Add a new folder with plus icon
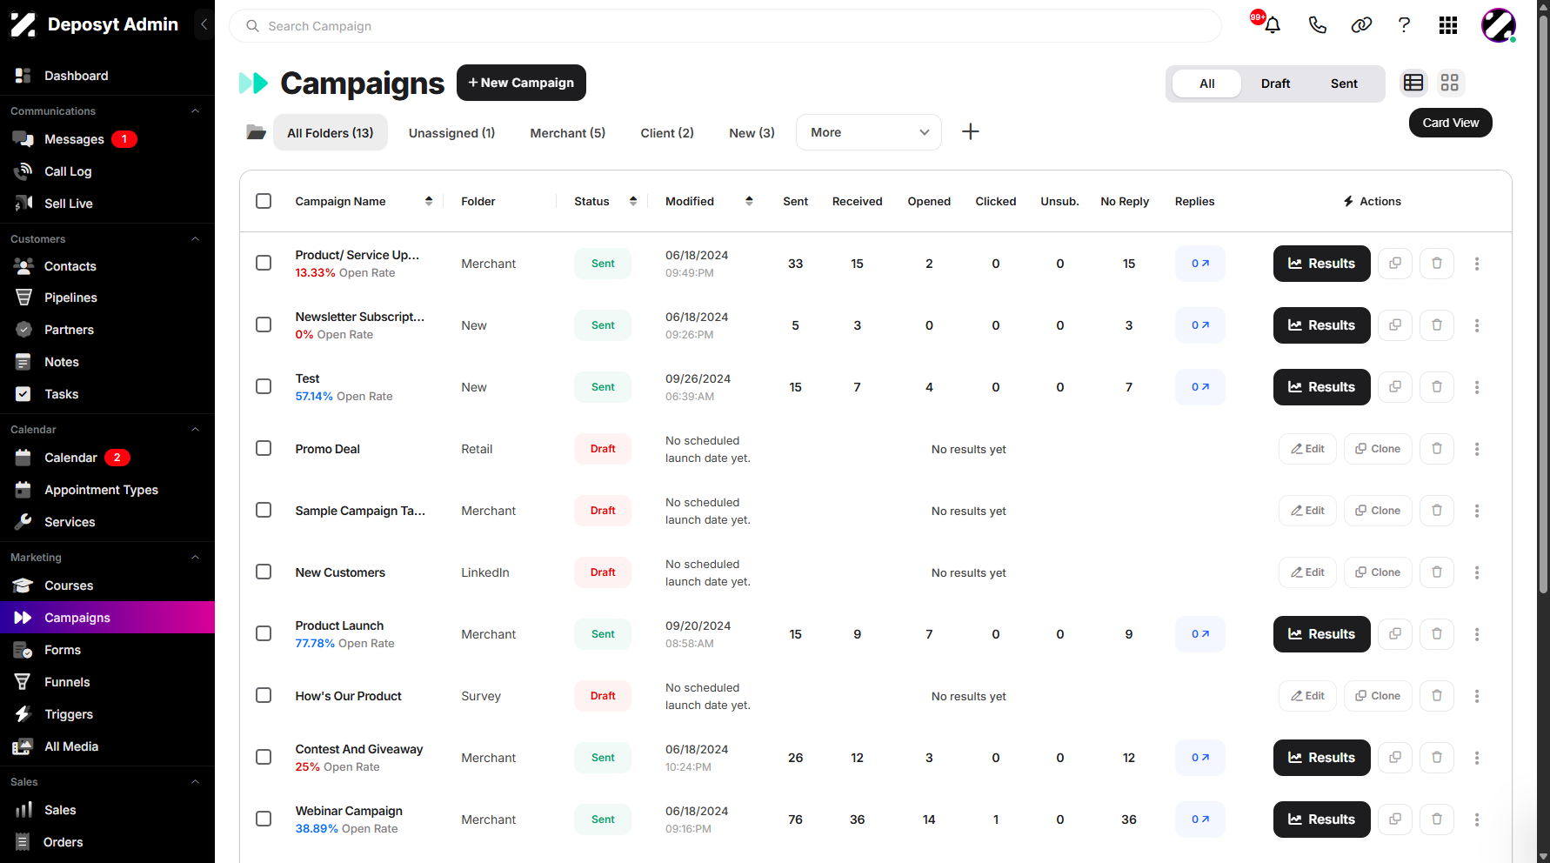 971,131
